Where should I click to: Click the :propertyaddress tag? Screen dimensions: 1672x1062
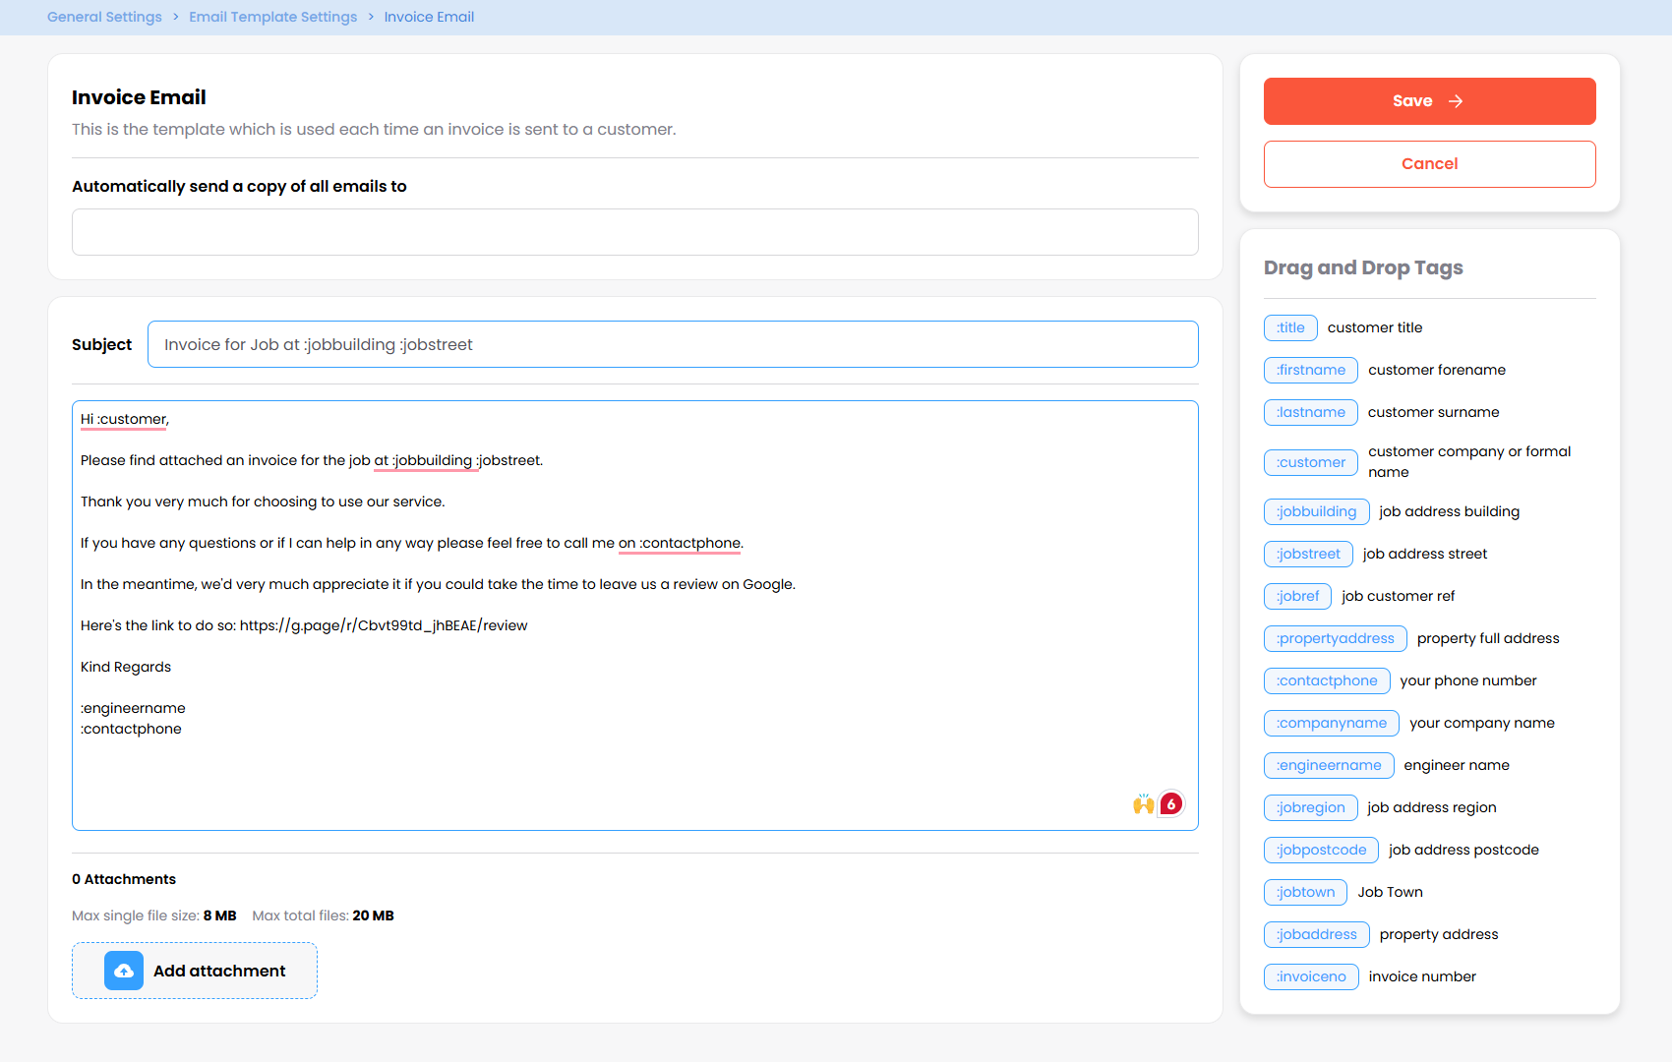(1335, 638)
